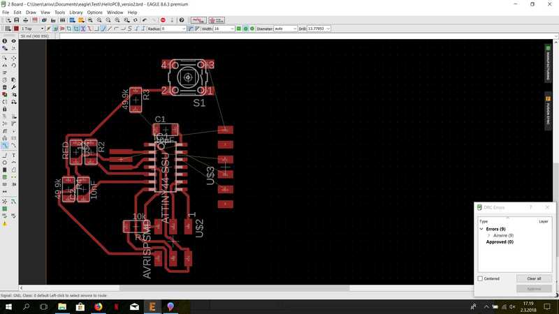Select the straight diagonal wire bend style
Image resolution: width=559 pixels, height=314 pixels.
[110, 29]
